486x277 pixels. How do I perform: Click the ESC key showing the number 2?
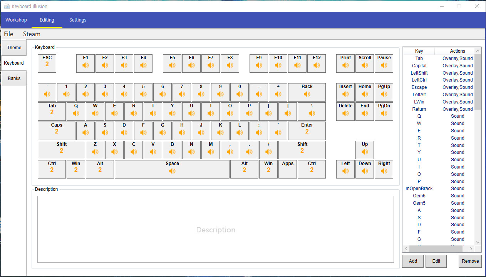click(x=47, y=63)
